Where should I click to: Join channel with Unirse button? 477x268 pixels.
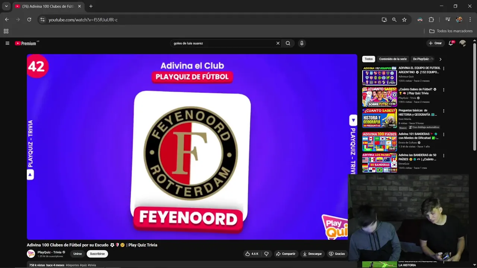click(78, 254)
